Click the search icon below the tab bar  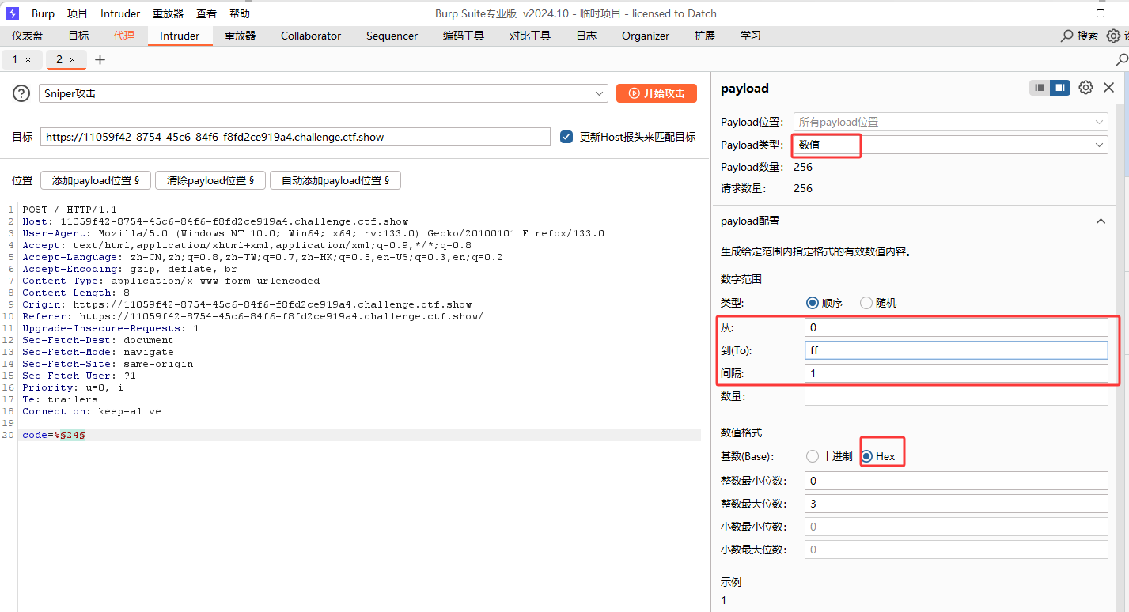pyautogui.click(x=1122, y=60)
